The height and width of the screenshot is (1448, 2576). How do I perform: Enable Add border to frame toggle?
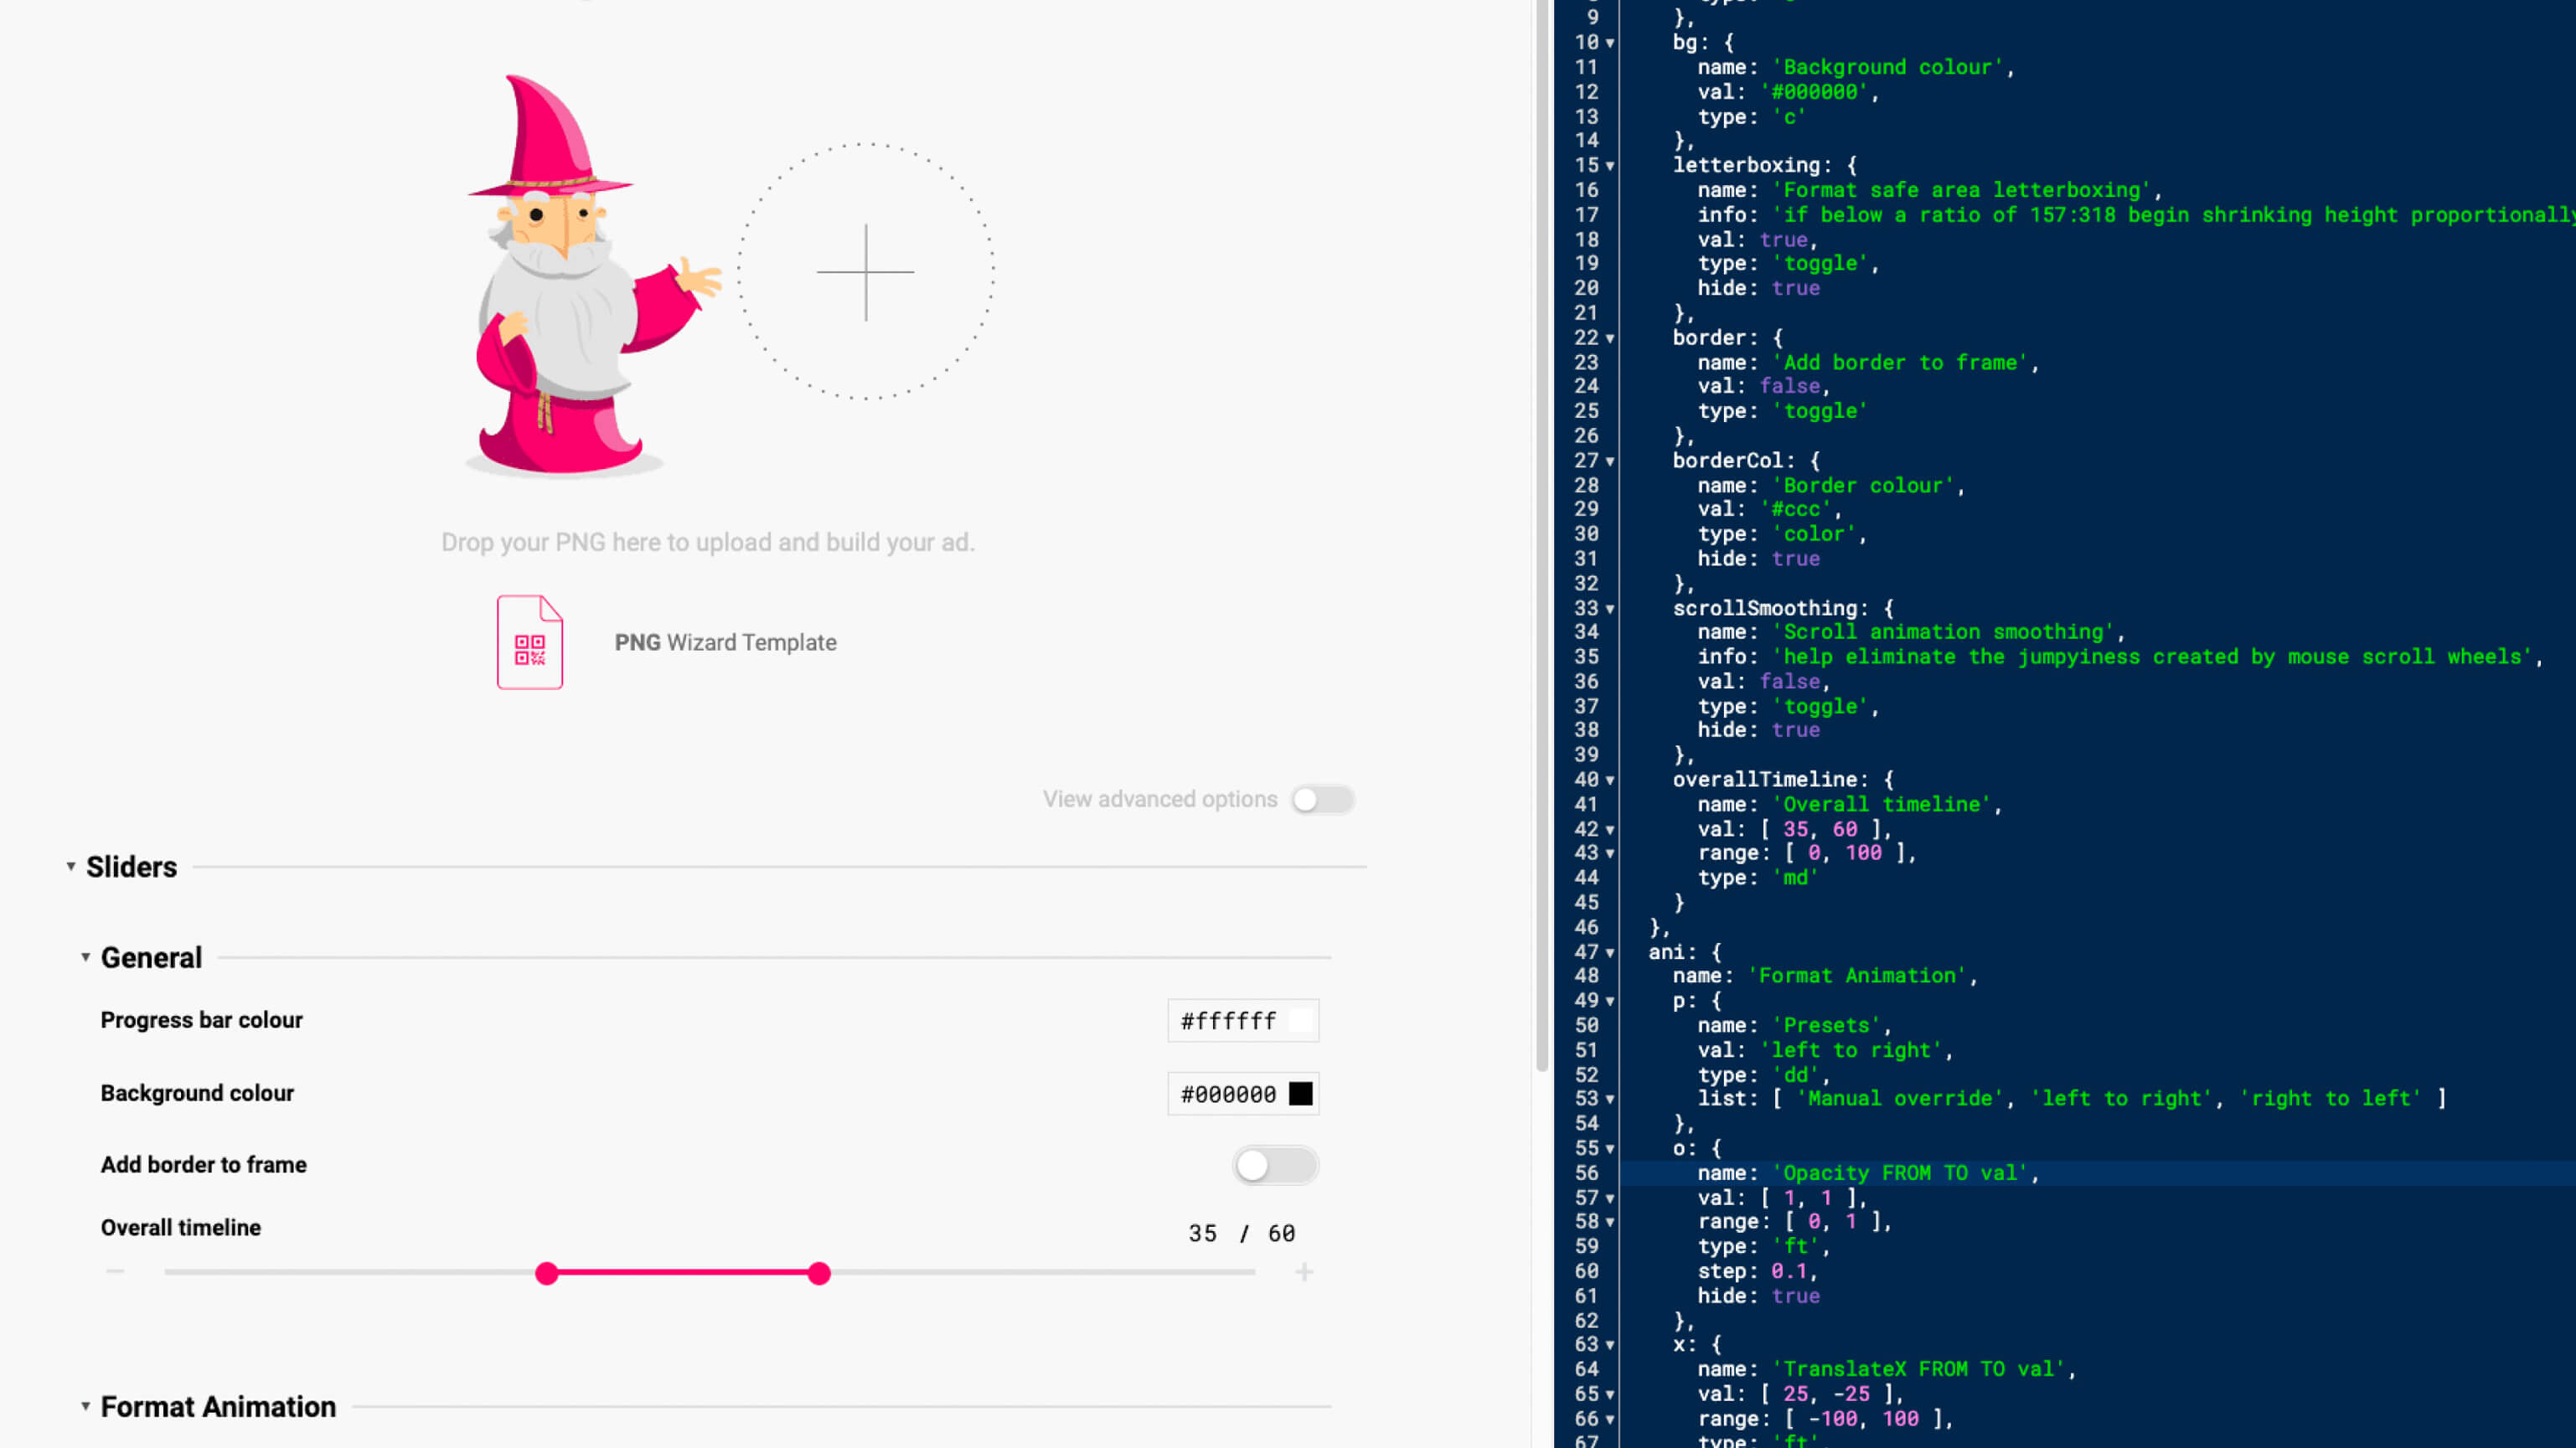(1274, 1165)
